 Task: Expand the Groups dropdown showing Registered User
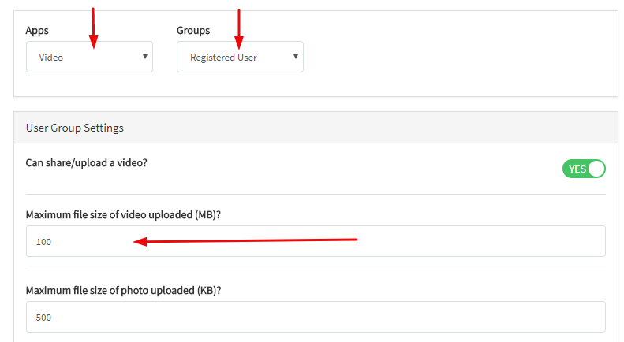(x=240, y=57)
